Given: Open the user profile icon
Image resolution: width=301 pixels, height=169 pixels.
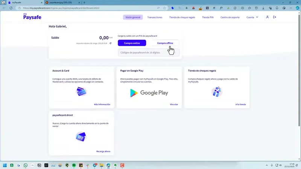Looking at the screenshot, I should (x=267, y=17).
